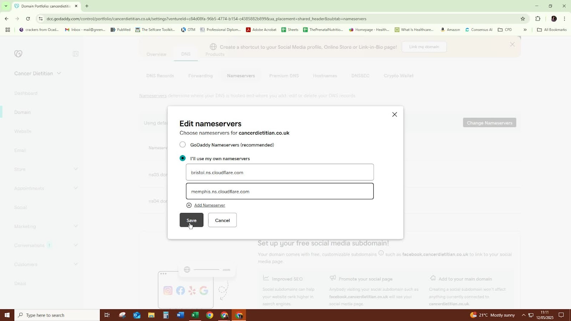Select I'll use my own nameservers radio
The image size is (571, 321).
tap(182, 158)
